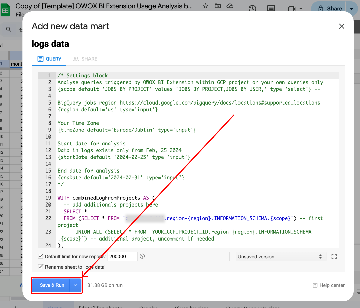Click the 'WITH combinedLogFromProjects AS' line
The width and height of the screenshot is (360, 308).
106,198
